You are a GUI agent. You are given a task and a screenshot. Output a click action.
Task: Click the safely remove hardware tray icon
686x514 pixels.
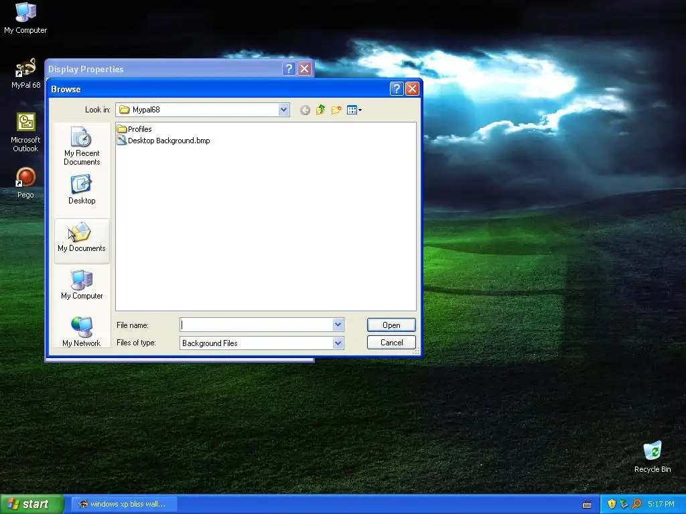[624, 504]
